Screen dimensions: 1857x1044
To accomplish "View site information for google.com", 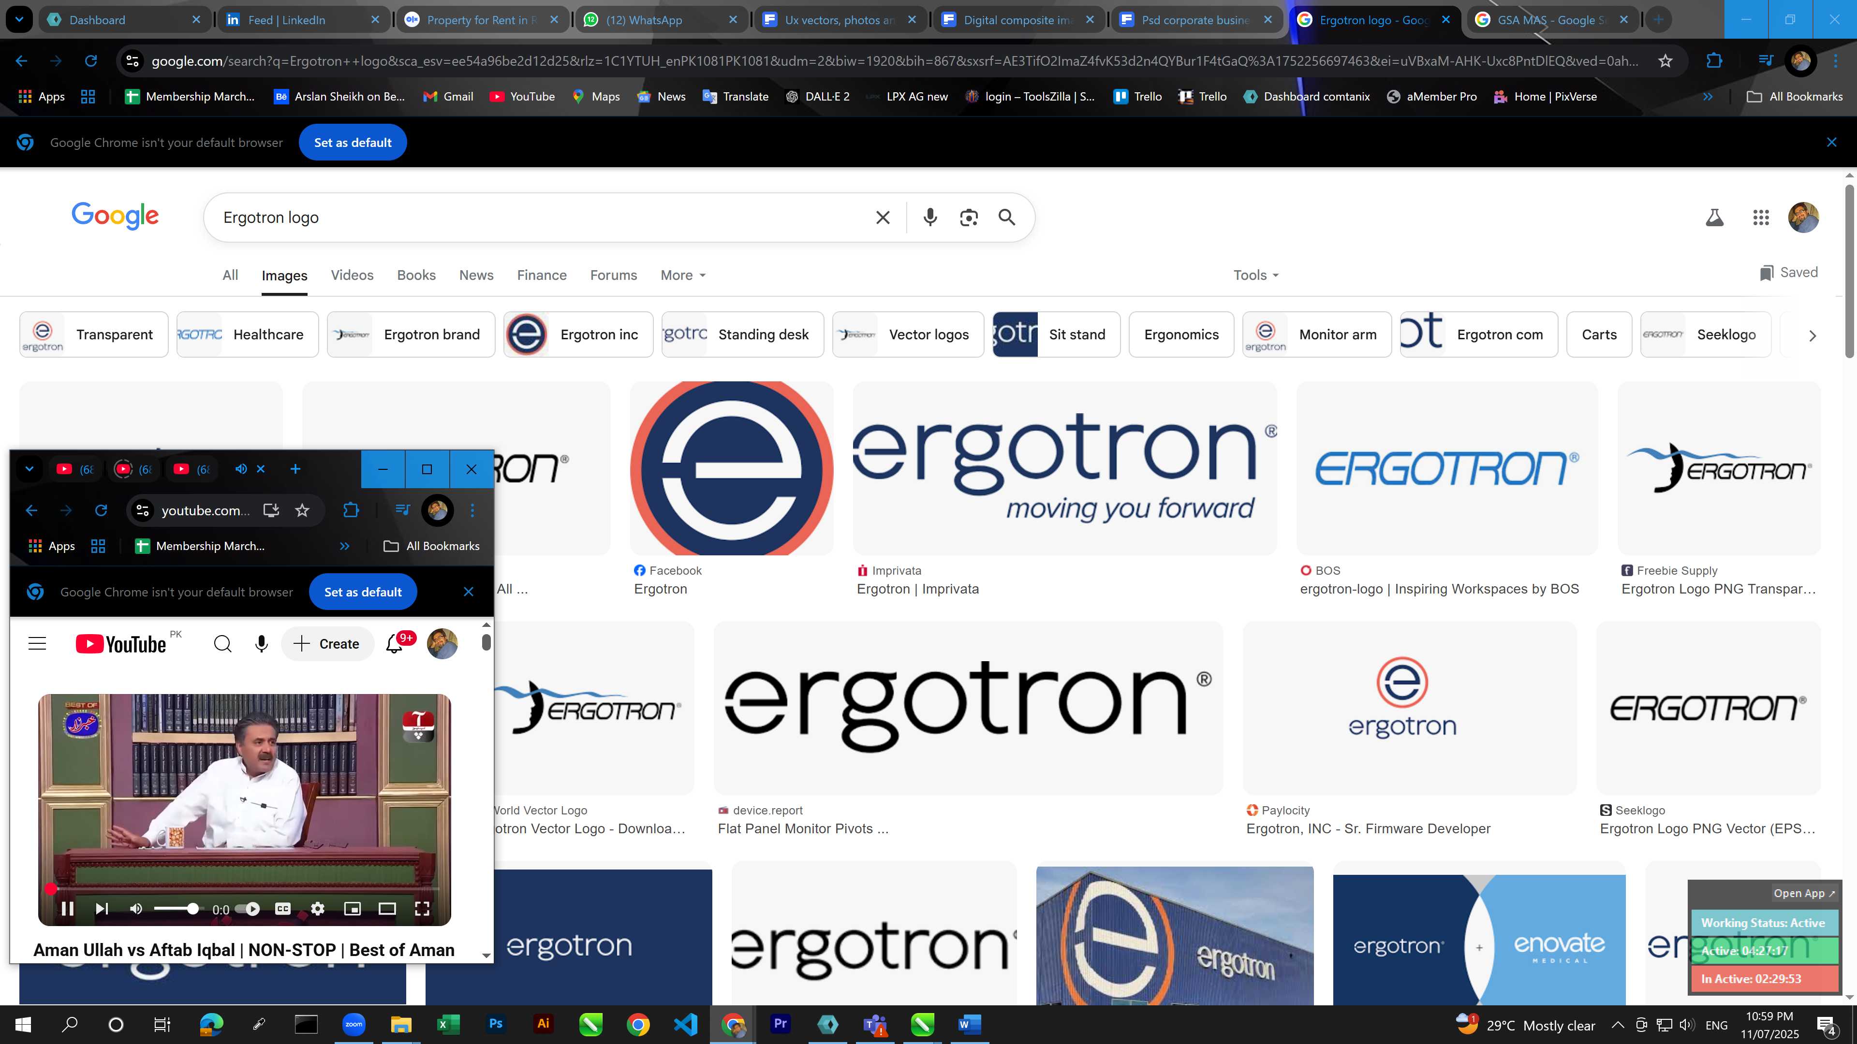I will tap(133, 61).
